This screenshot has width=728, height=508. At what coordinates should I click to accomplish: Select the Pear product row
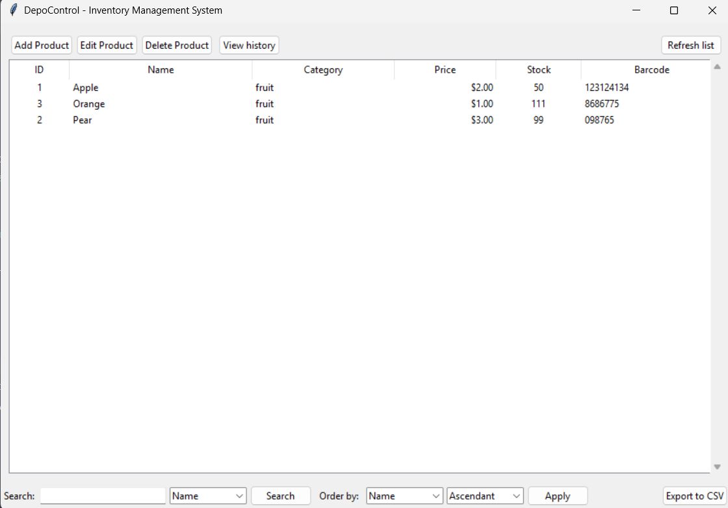pyautogui.click(x=360, y=120)
